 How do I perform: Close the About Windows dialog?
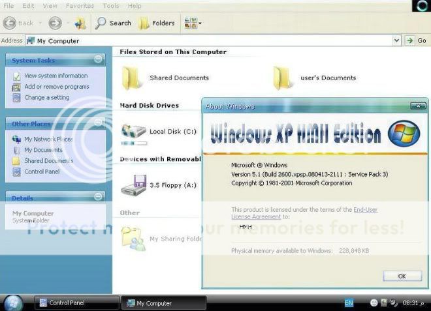pos(418,106)
